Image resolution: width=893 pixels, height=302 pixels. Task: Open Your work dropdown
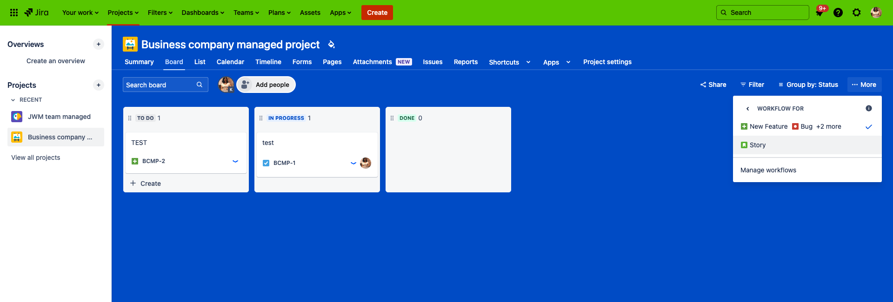pyautogui.click(x=80, y=13)
